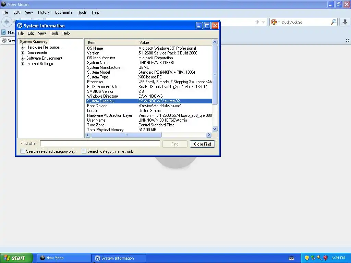Close the System Information window
Screen dimensions: 351x263
coord(215,26)
